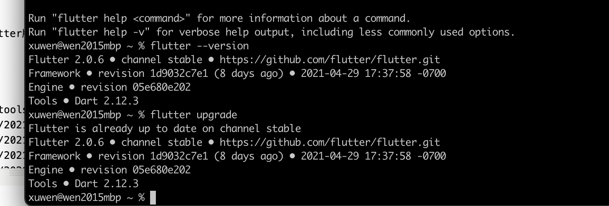
Task: Select the 'Flutter is already up to date' message
Action: click(165, 129)
